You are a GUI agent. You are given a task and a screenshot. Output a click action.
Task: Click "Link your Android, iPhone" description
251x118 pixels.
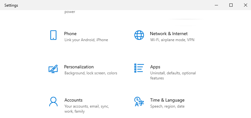[86, 40]
